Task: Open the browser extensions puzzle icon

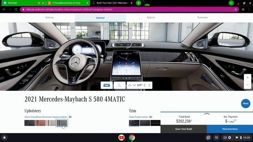Action: point(243,9)
